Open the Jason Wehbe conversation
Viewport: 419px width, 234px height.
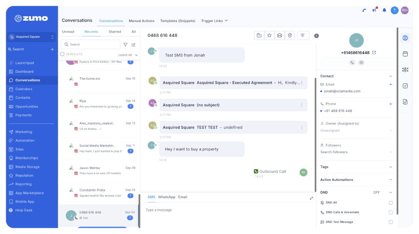click(99, 171)
